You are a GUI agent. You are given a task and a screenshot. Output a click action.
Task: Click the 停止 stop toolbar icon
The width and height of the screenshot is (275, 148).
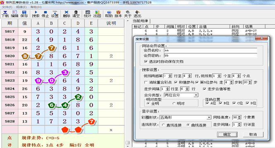[x=45, y=14]
